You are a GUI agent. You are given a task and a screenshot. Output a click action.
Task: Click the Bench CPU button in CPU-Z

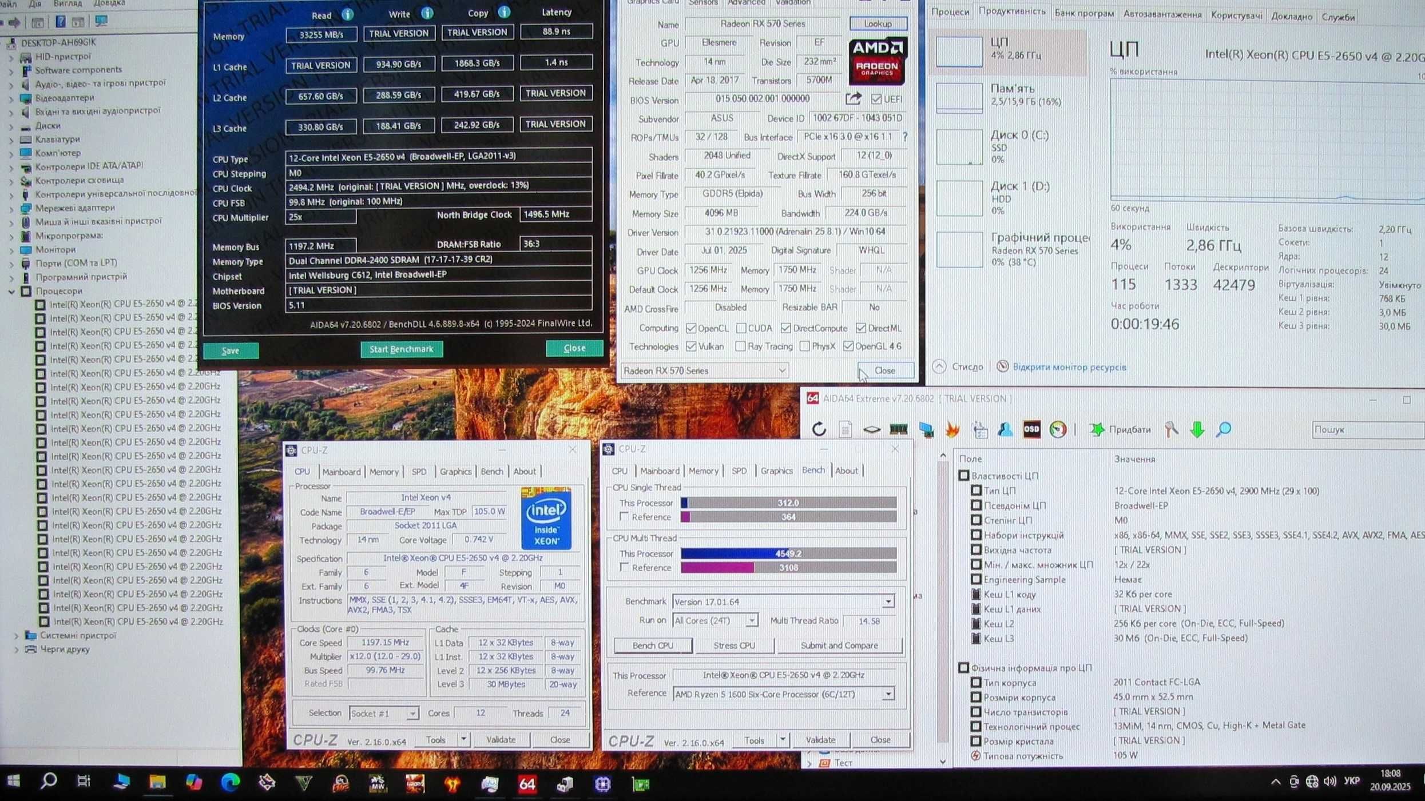click(x=653, y=645)
